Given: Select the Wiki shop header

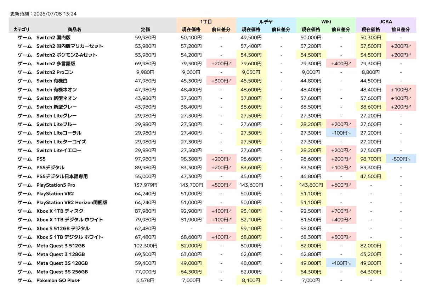Looking at the screenshot, I should [x=326, y=22].
